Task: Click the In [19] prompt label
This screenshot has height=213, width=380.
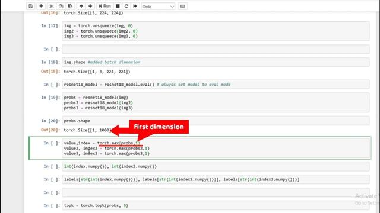Action: pyautogui.click(x=50, y=98)
